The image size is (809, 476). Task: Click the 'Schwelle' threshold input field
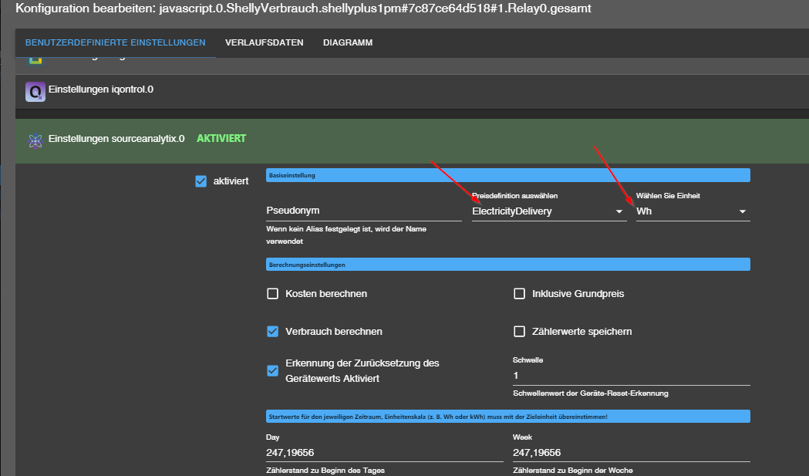(x=632, y=376)
